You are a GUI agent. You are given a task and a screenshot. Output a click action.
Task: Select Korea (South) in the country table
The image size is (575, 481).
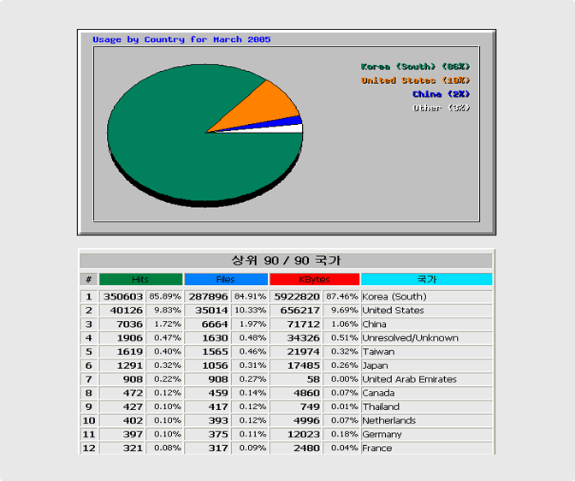coord(394,297)
